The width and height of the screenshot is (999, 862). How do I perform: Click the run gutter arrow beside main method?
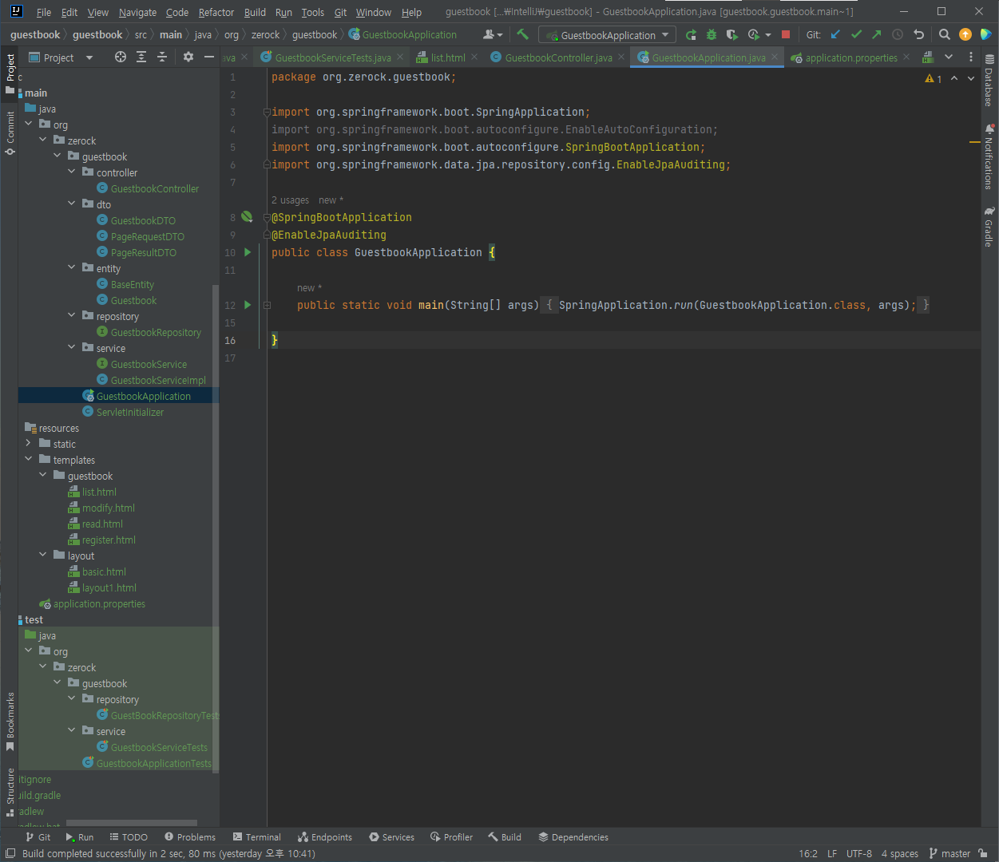(248, 305)
